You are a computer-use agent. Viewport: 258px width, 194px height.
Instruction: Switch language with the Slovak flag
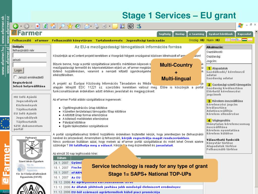click(x=233, y=40)
